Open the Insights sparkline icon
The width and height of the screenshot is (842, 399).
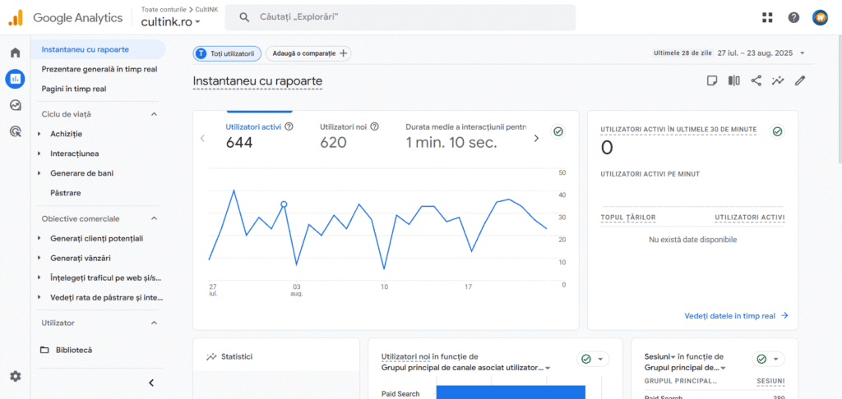pyautogui.click(x=778, y=80)
